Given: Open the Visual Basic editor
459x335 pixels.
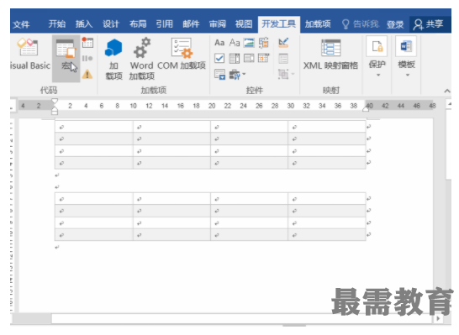Looking at the screenshot, I should click(29, 55).
